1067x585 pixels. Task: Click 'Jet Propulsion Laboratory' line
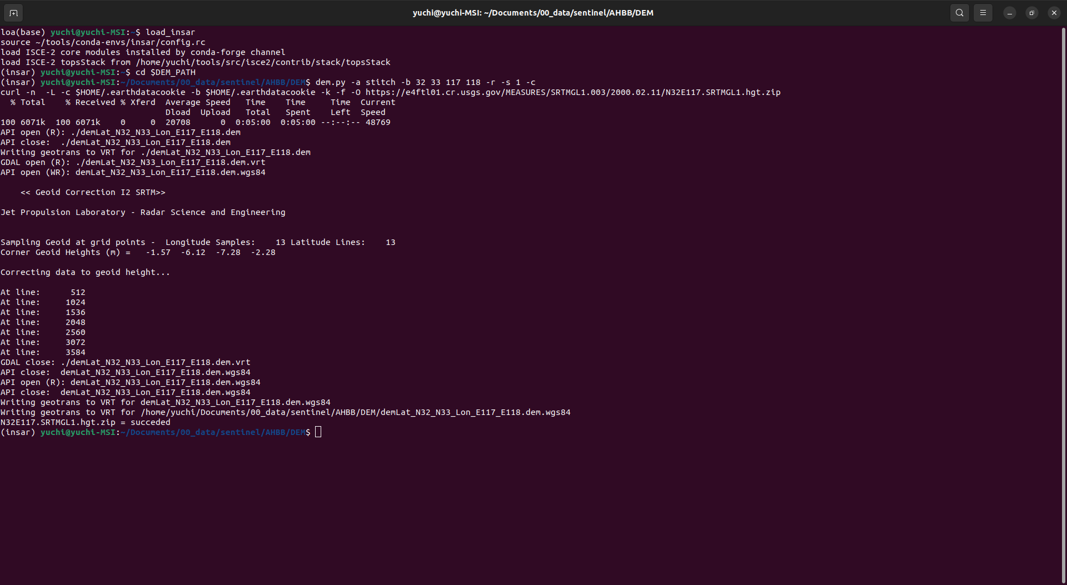(x=143, y=212)
